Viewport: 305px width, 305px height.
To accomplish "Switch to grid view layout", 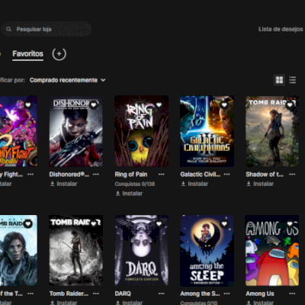I will (x=279, y=80).
